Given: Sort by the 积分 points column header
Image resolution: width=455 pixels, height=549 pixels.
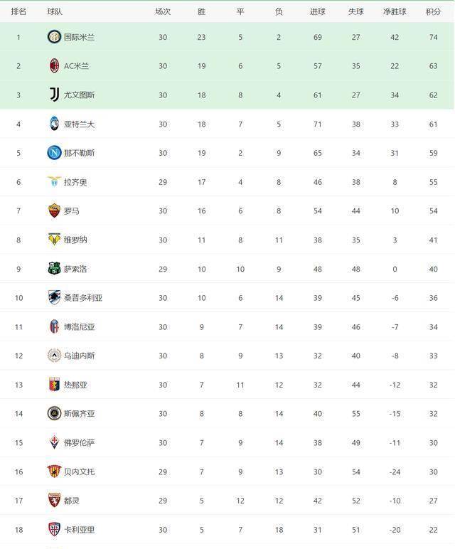Looking at the screenshot, I should click(x=433, y=11).
